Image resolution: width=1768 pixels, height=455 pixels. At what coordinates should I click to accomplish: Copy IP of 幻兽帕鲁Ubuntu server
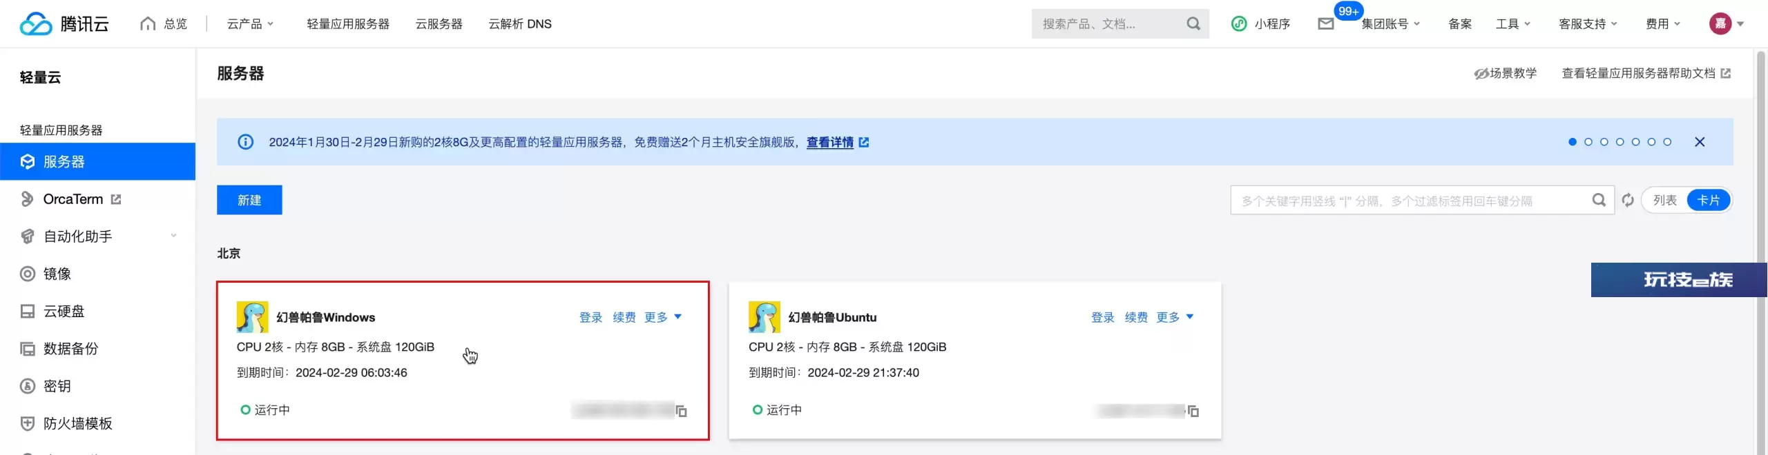coord(1193,411)
